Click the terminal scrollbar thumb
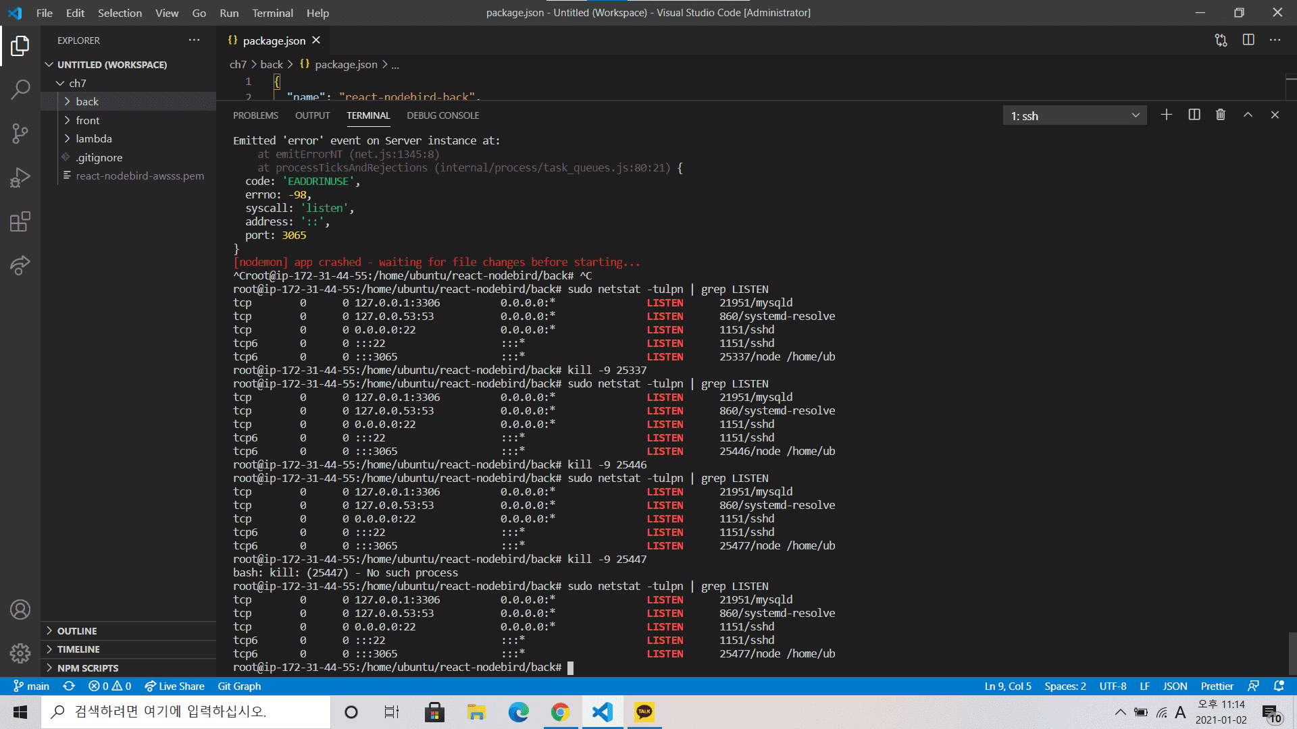The height and width of the screenshot is (729, 1297). click(x=1292, y=652)
